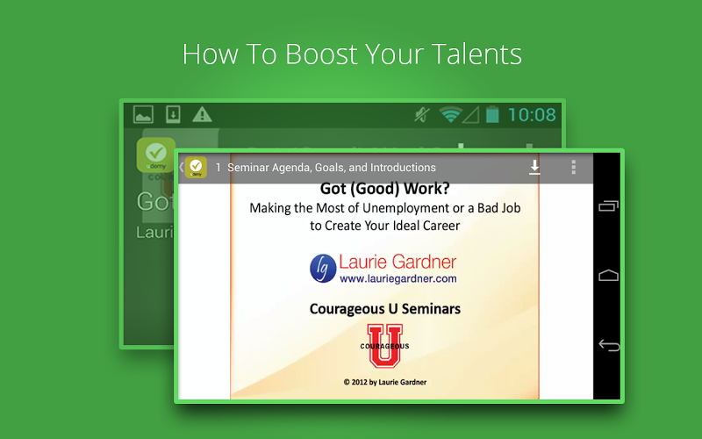Open the three-dot overflow menu
The width and height of the screenshot is (702, 439).
[574, 167]
